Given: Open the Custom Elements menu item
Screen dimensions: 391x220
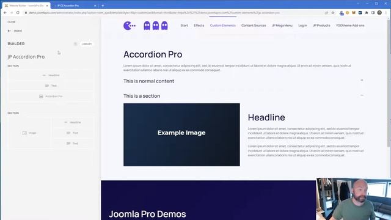Looking at the screenshot, I should click(x=222, y=26).
